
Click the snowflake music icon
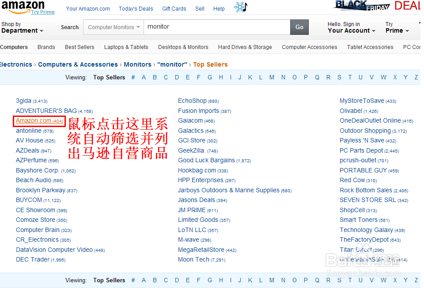tap(240, 7)
